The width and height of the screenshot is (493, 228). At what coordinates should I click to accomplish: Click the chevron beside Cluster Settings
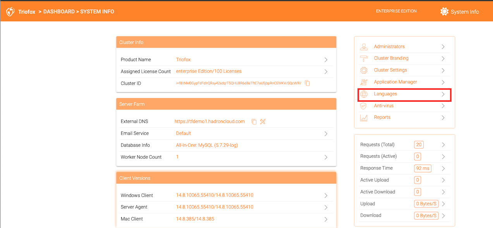(443, 70)
